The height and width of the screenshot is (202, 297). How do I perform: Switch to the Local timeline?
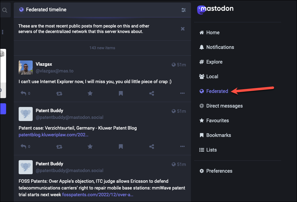click(209, 77)
